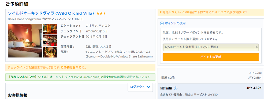Click the info icon beside 合計金額

176,88
